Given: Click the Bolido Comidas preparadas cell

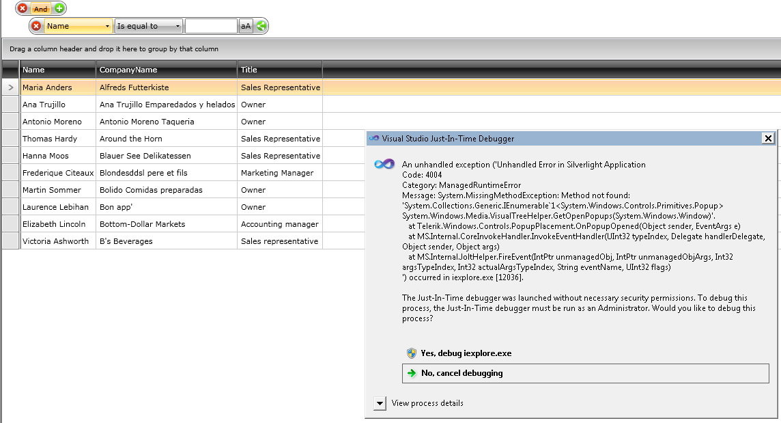Looking at the screenshot, I should [167, 189].
